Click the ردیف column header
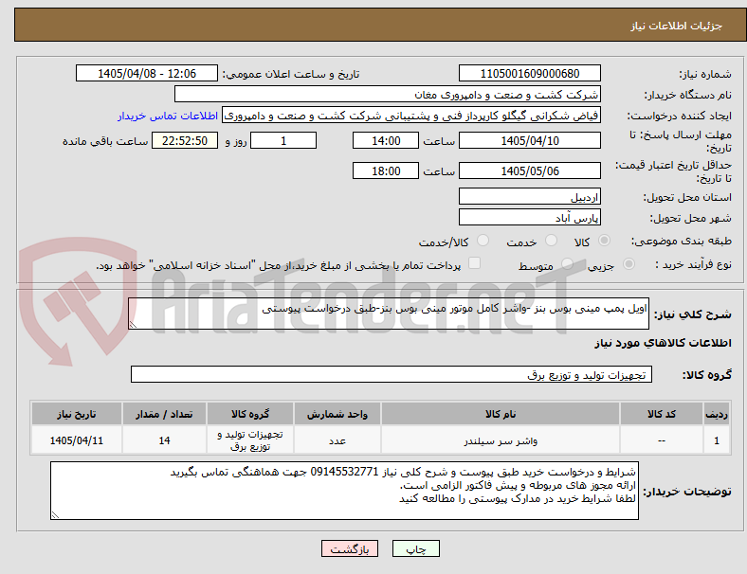This screenshot has height=574, width=747. click(716, 414)
